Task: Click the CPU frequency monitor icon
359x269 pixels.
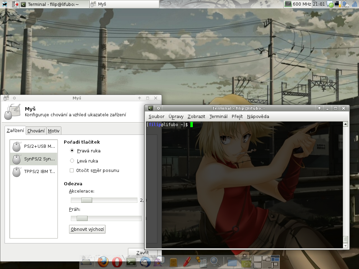Action: (288, 4)
